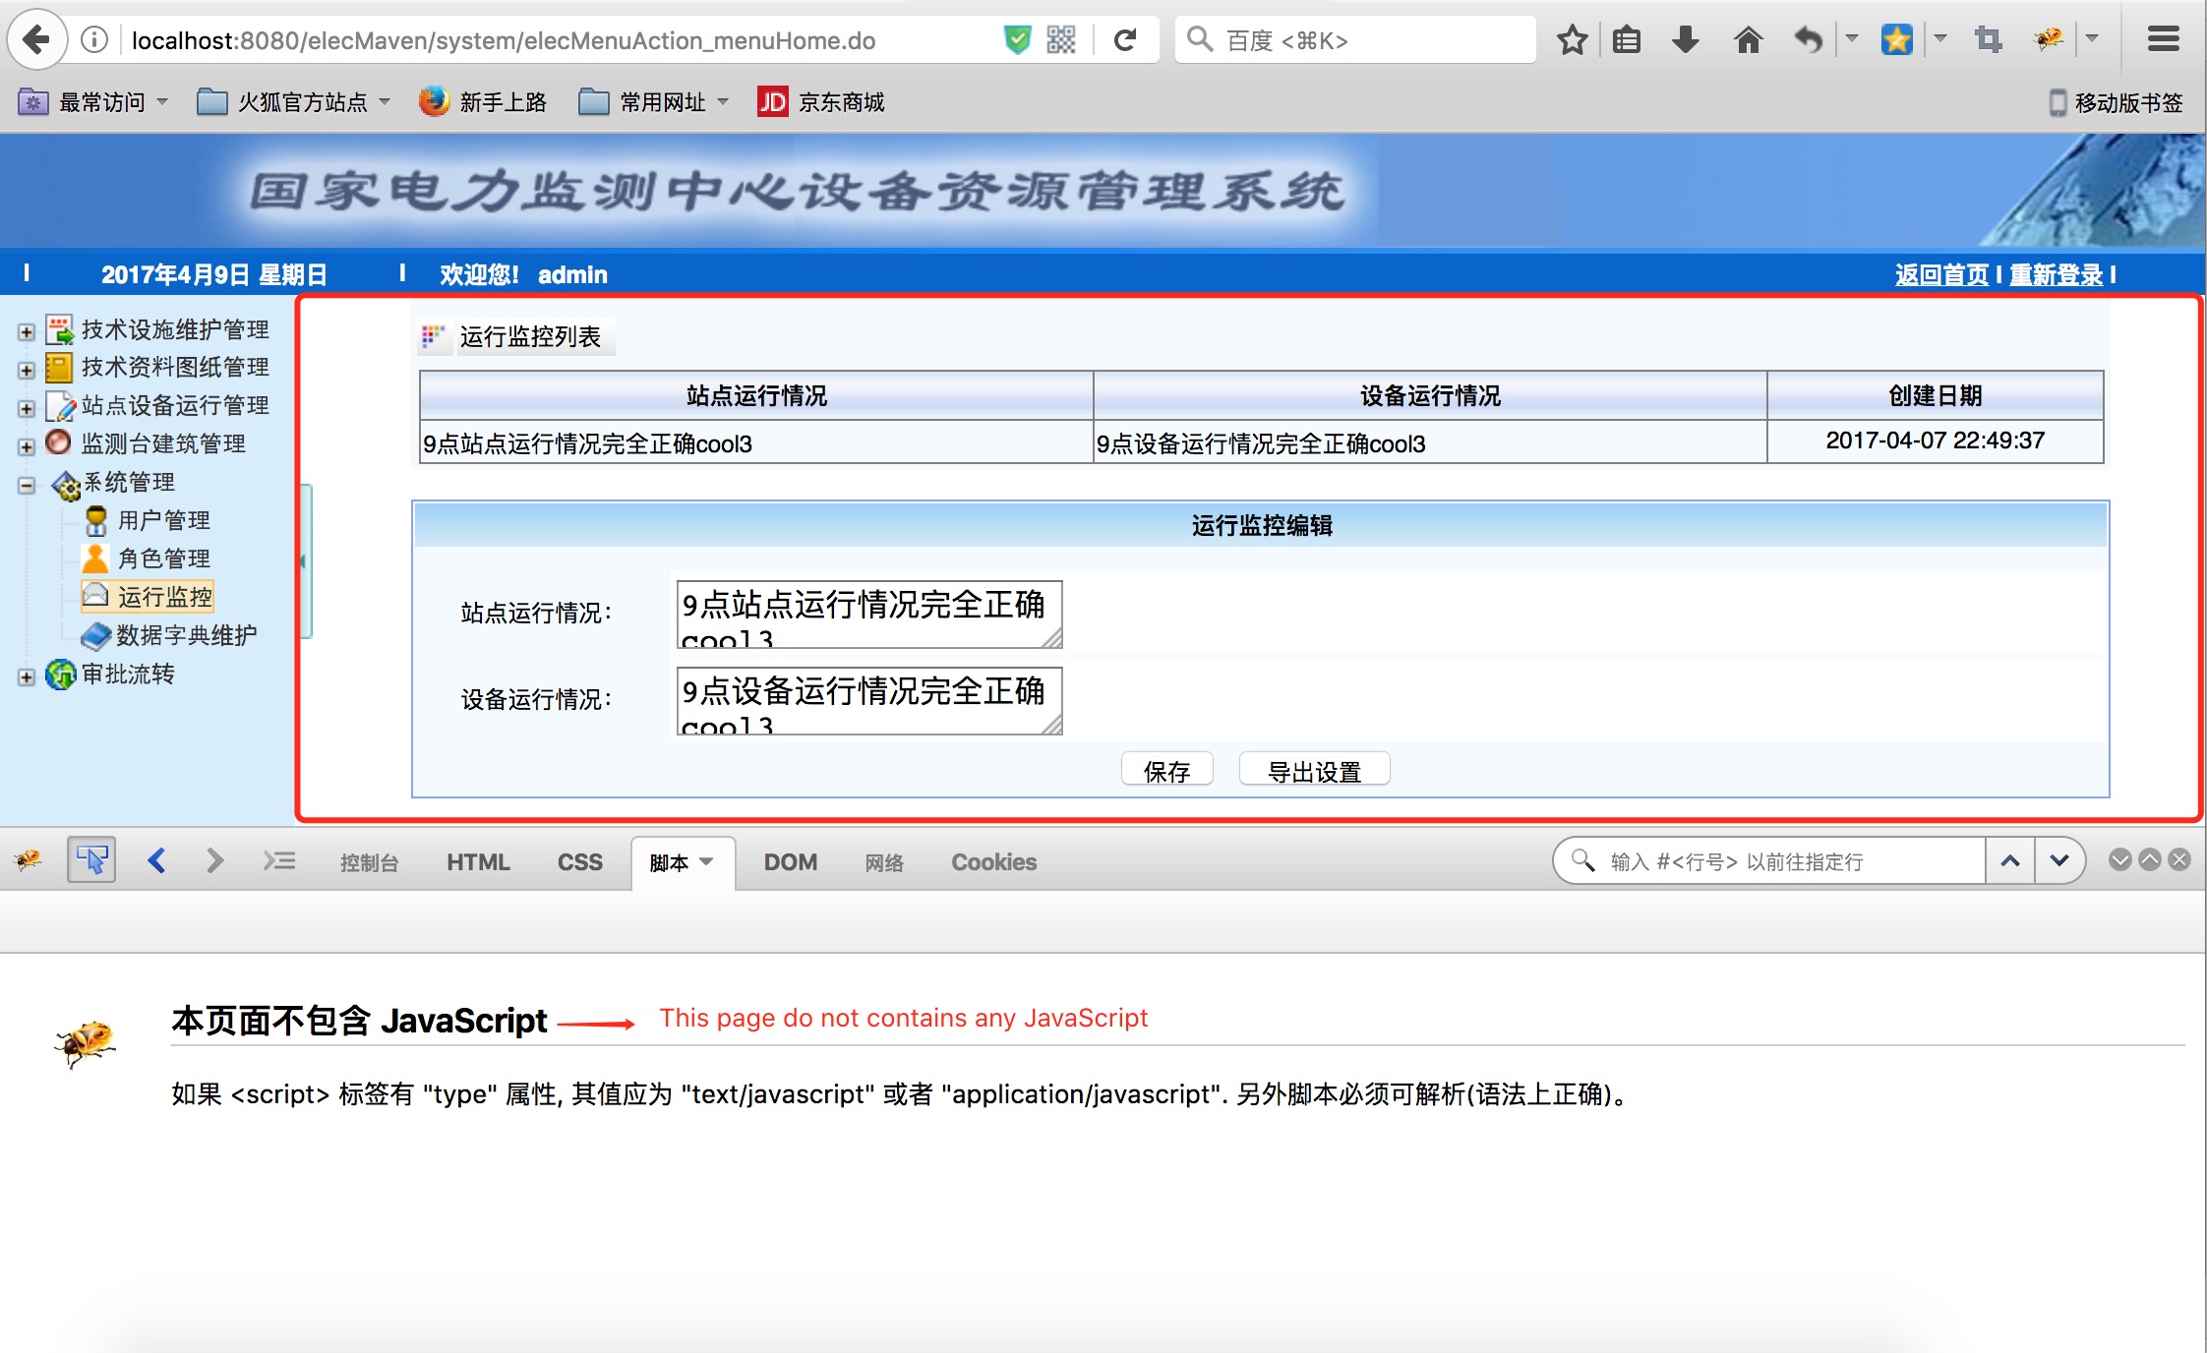Viewport: 2207px width, 1353px height.
Task: Expand the 审批流转 tree node
Action: pos(27,676)
